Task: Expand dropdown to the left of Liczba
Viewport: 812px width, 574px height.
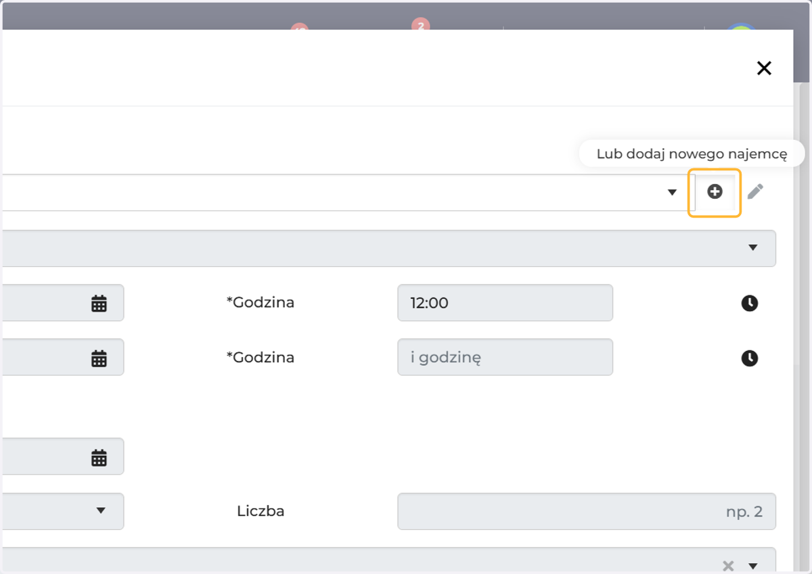Action: click(x=101, y=510)
